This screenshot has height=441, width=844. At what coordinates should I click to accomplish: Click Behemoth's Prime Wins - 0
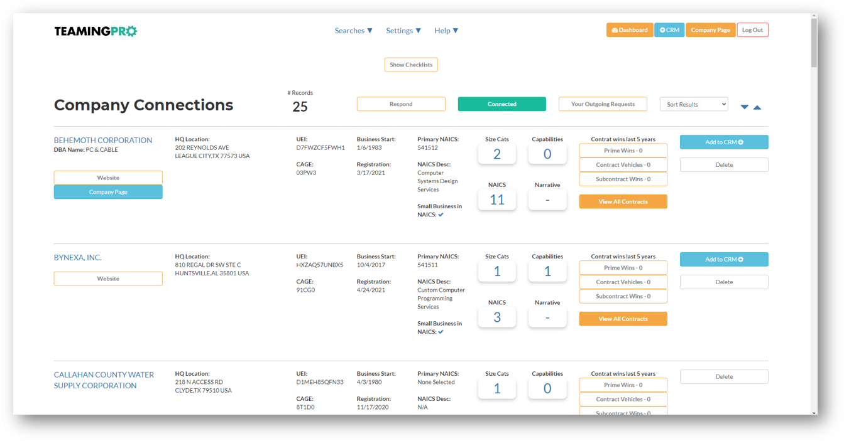pyautogui.click(x=623, y=151)
